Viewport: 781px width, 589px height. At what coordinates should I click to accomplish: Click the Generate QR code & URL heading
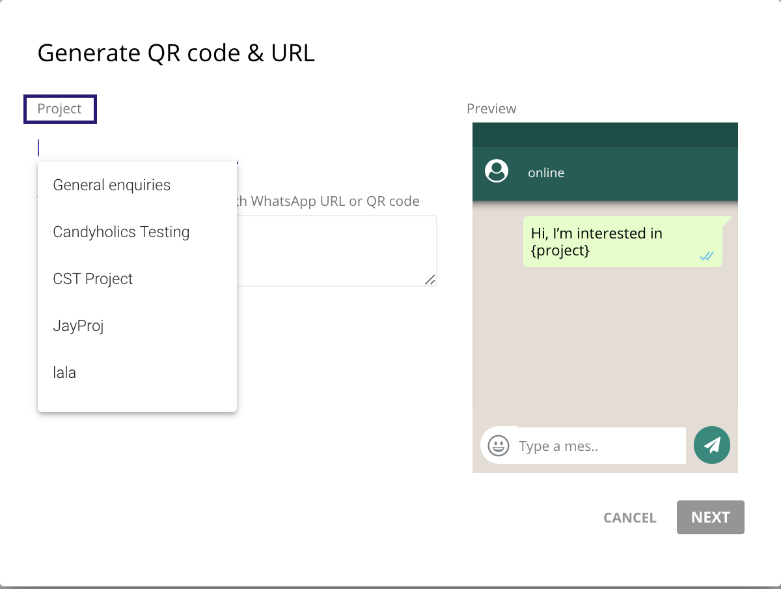[x=176, y=53]
